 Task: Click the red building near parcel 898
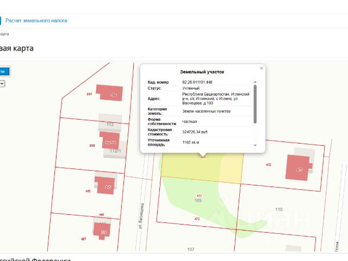point(110,140)
